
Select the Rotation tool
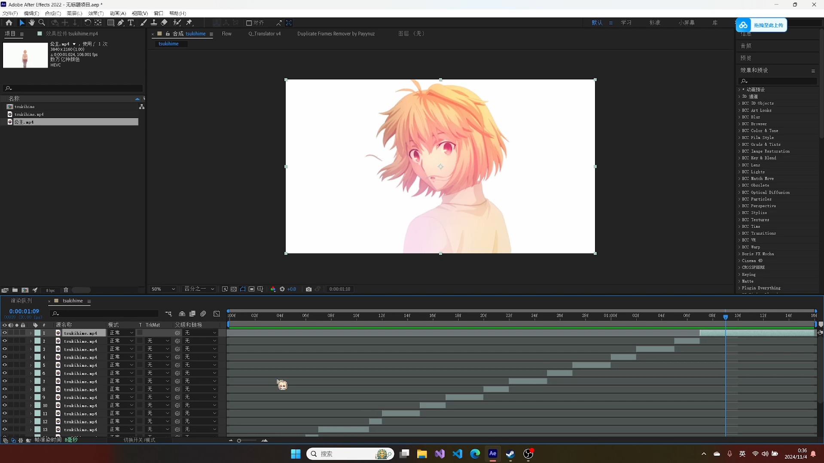point(88,23)
